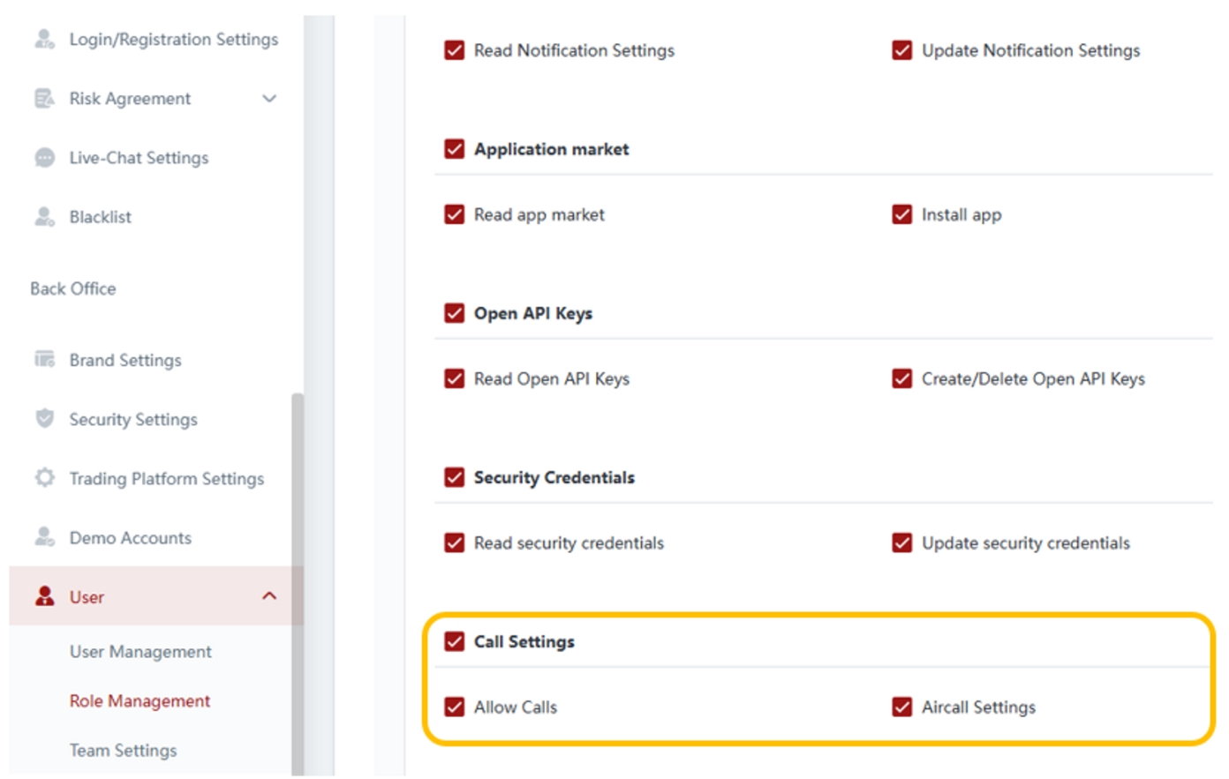Toggle Create/Delete Open API Keys permission
The height and width of the screenshot is (779, 1229).
(901, 378)
